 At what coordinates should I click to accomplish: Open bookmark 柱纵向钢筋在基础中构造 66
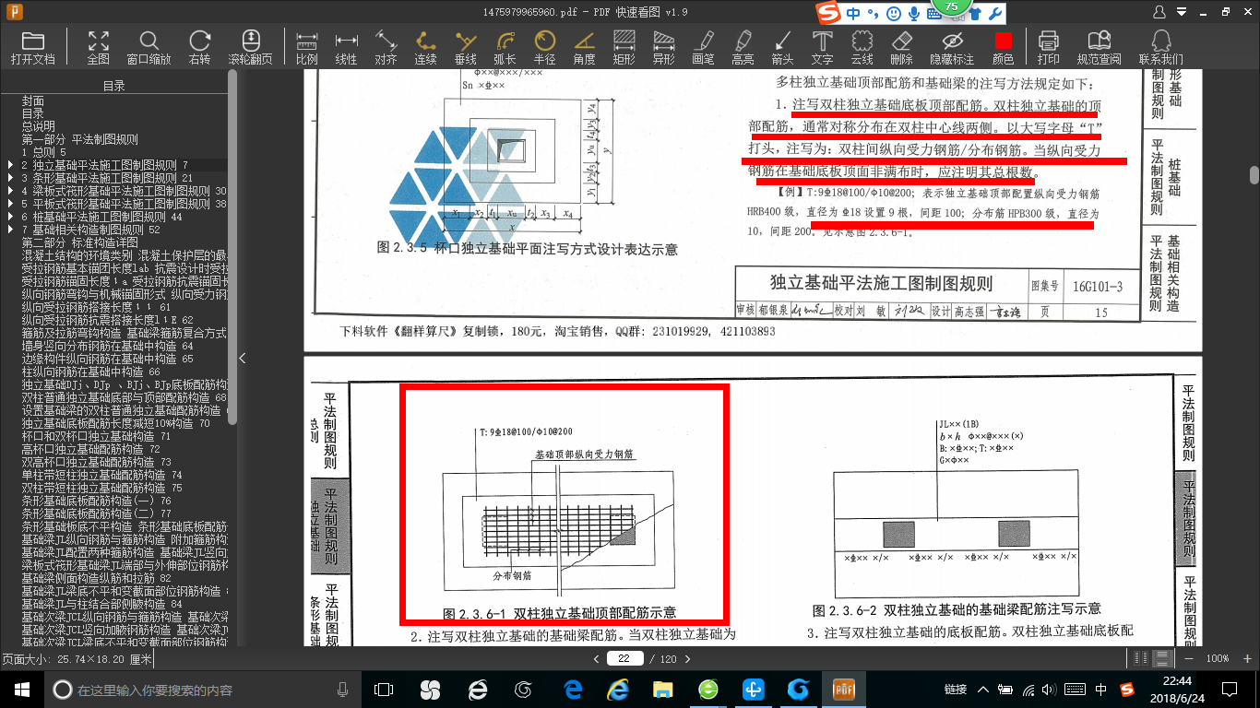tap(90, 371)
